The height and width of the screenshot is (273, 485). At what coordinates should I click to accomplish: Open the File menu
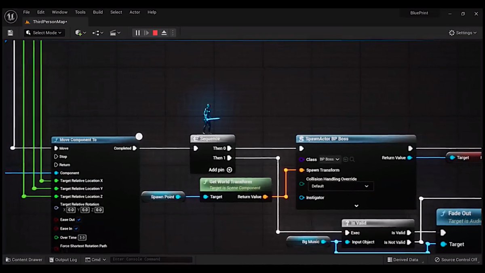click(26, 12)
